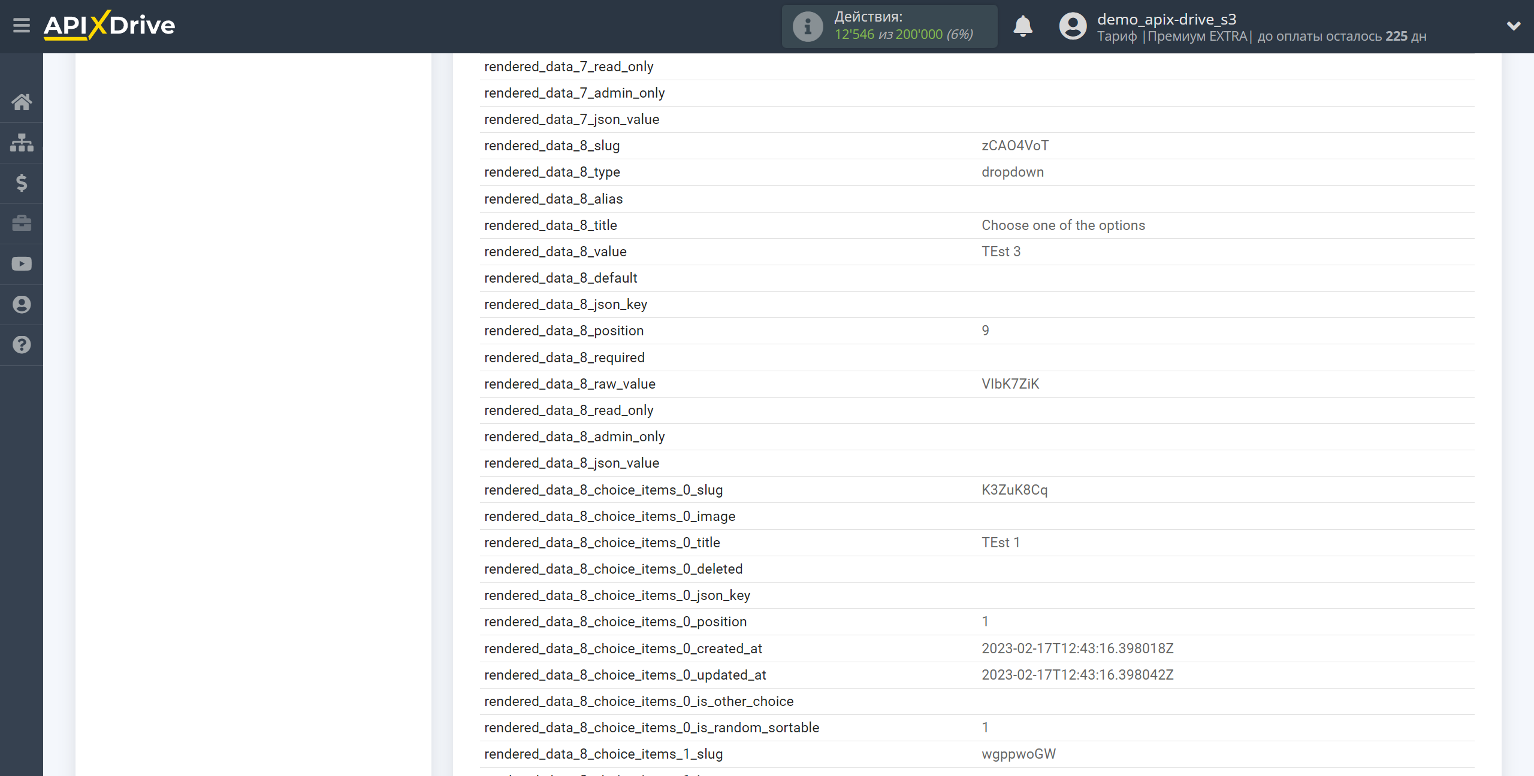Screen dimensions: 1534x776
Task: Select the choice title TEst 1
Action: tap(1001, 542)
